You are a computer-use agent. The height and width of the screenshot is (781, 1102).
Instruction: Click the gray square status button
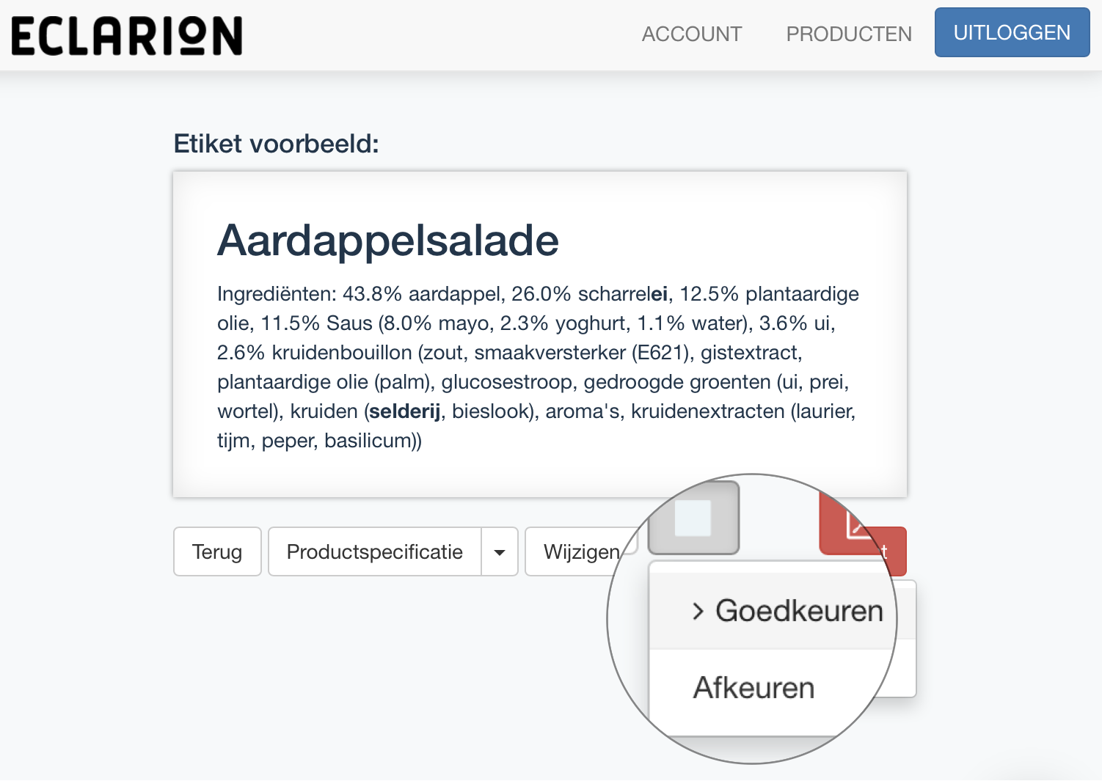[x=693, y=518]
